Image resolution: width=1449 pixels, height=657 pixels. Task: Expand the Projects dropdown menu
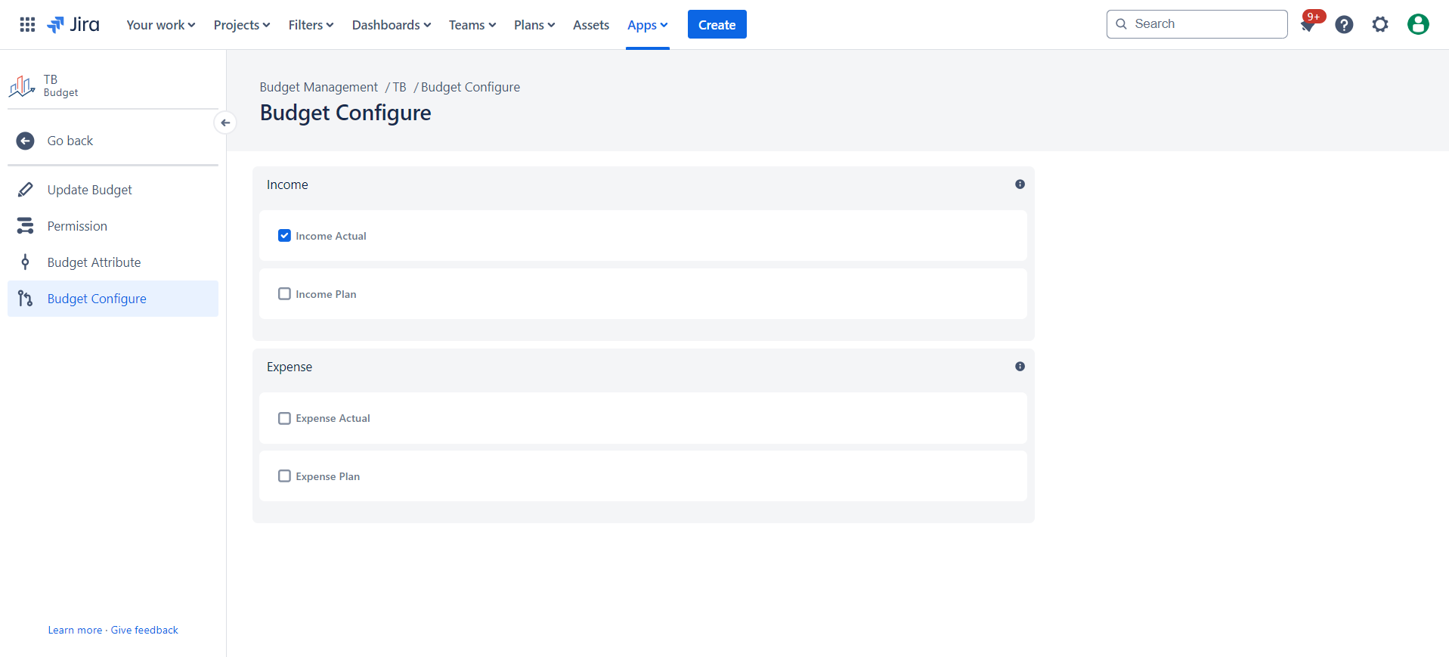(x=242, y=25)
